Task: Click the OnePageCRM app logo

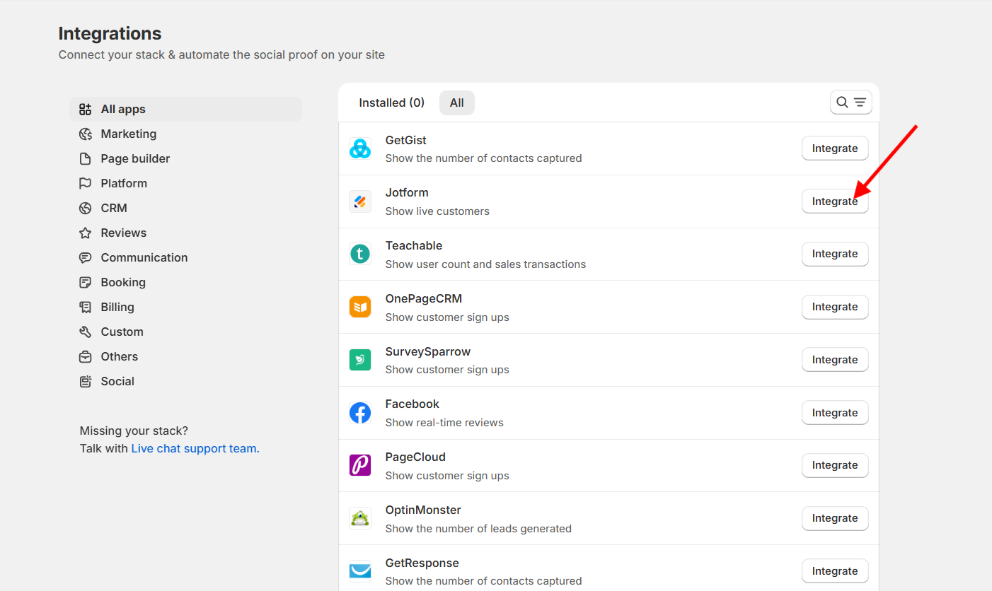Action: tap(360, 307)
